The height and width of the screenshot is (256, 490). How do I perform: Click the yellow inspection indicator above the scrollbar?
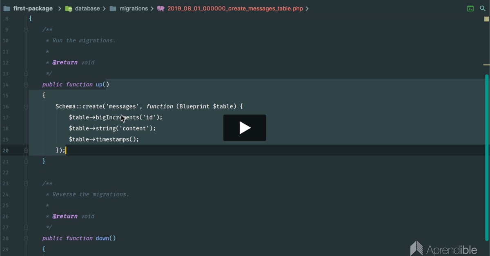486,19
